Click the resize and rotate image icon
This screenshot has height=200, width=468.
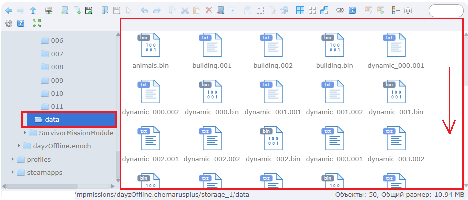point(284,11)
